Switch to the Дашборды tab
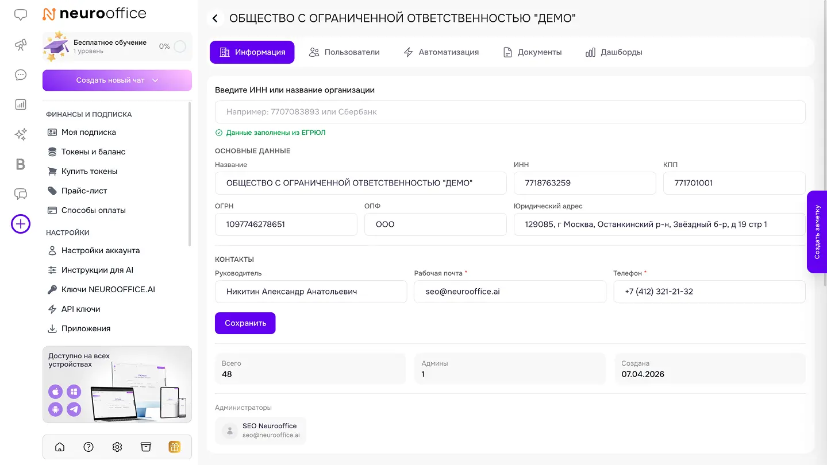This screenshot has width=827, height=465. point(614,52)
